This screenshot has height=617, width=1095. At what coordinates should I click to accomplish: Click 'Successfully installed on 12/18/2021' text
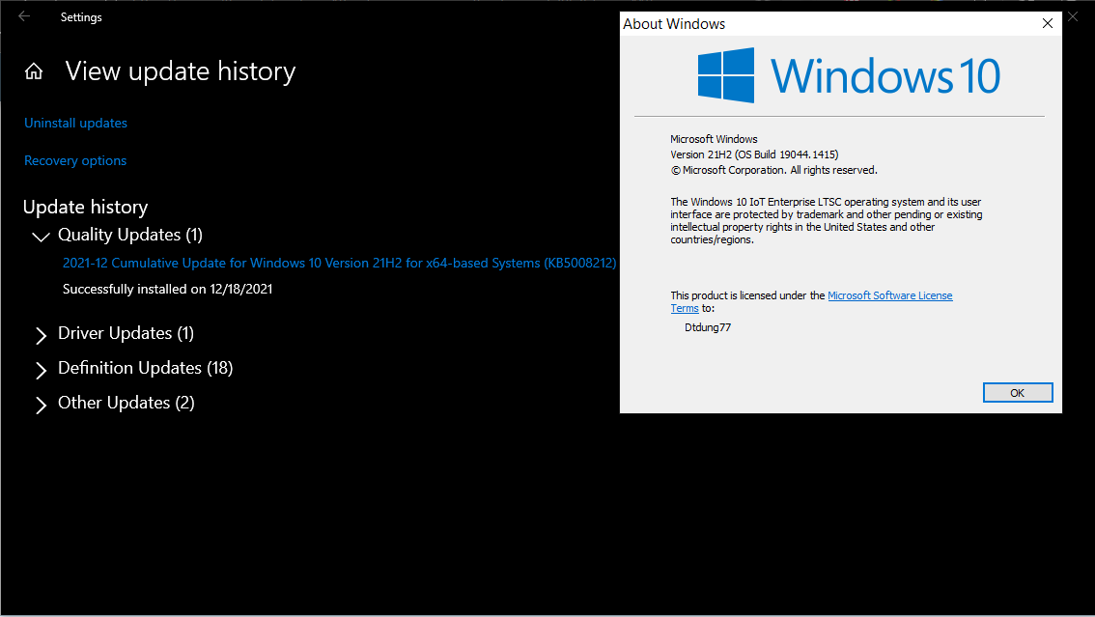tap(168, 289)
